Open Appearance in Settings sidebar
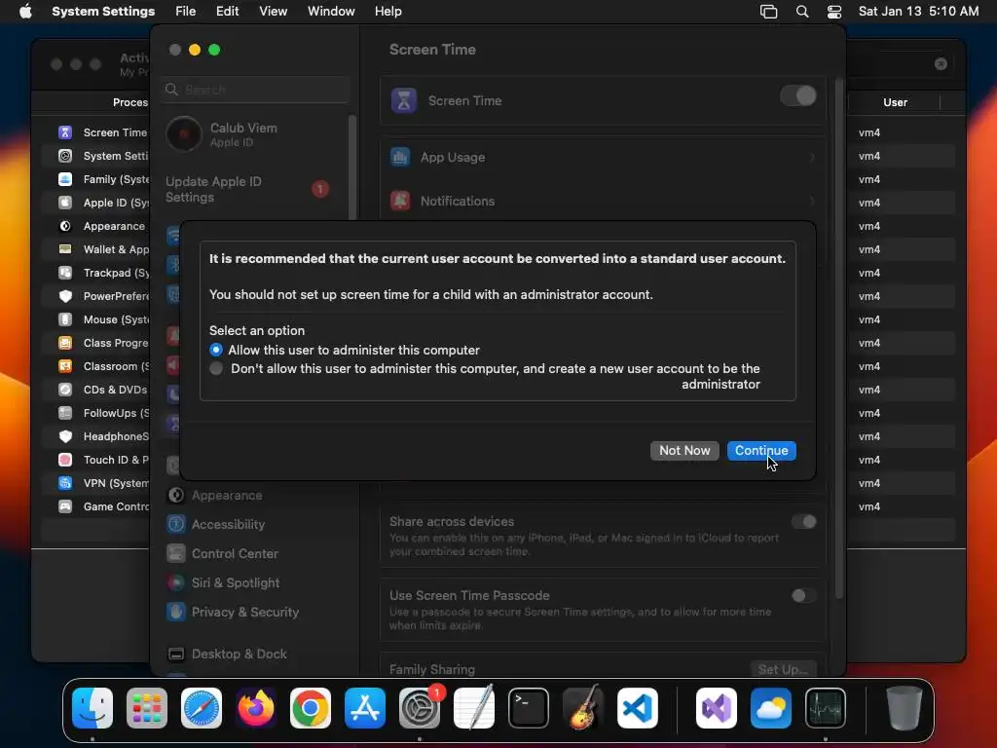This screenshot has width=997, height=748. tap(226, 495)
